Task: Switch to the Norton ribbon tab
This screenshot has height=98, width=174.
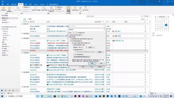Action: (x=36, y=4)
